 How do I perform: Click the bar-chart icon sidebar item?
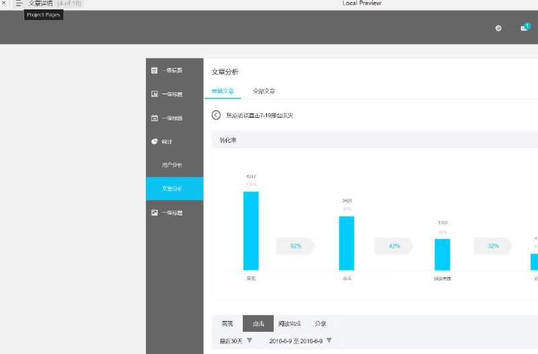click(155, 94)
